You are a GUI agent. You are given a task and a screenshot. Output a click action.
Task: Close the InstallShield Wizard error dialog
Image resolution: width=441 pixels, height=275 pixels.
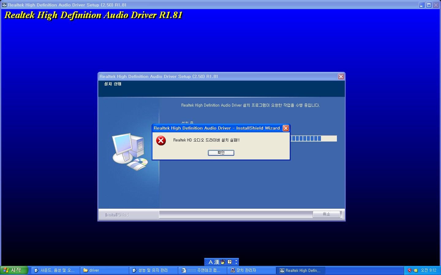[x=286, y=128]
